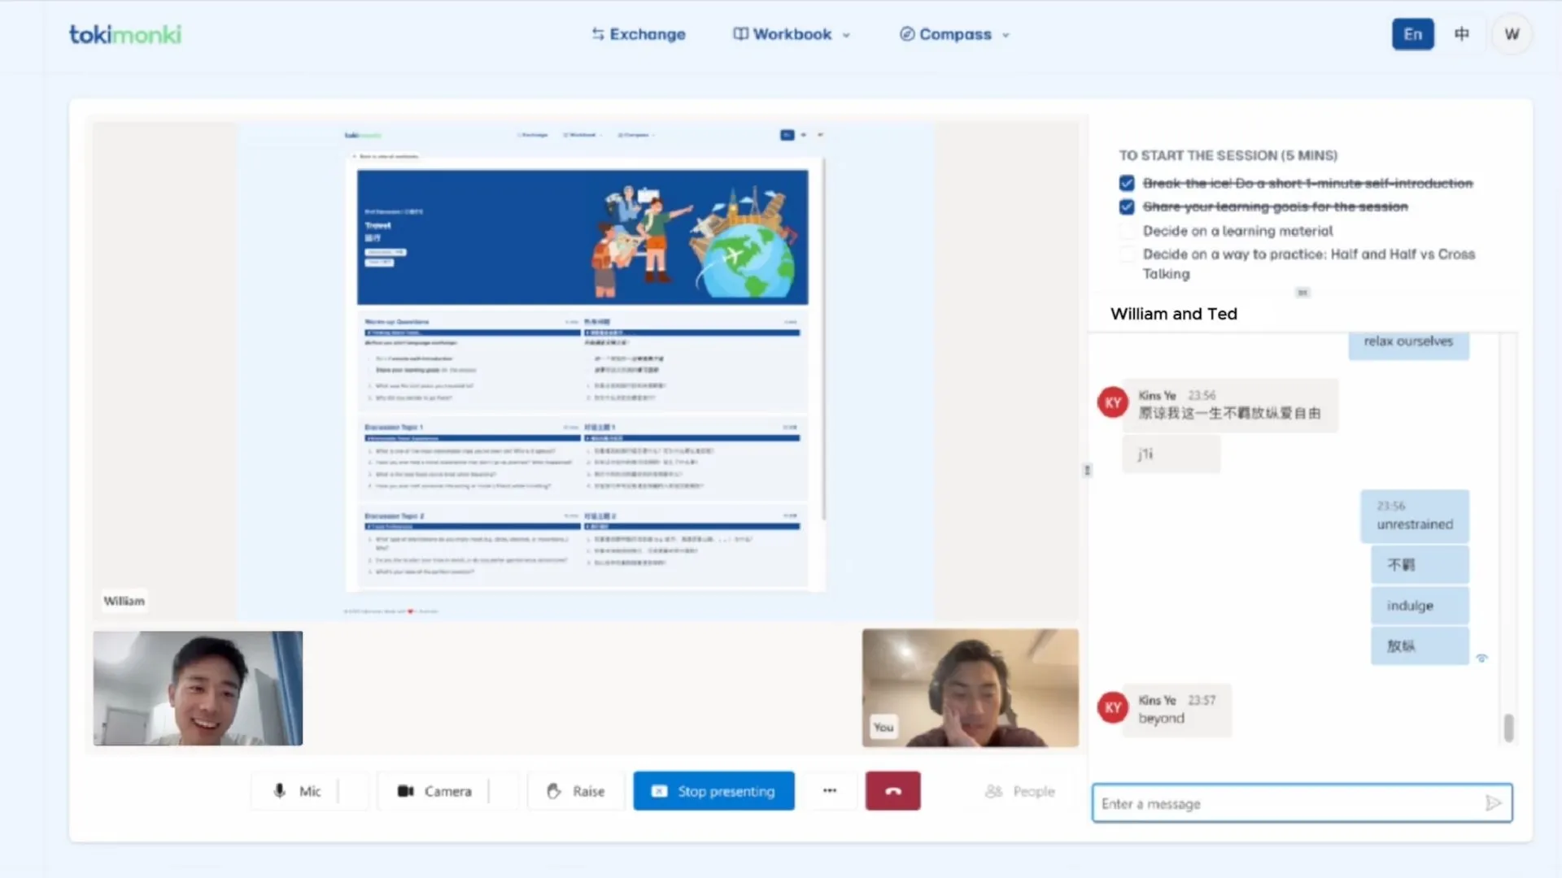Switch language to Chinese (中)
1562x878 pixels.
point(1462,34)
